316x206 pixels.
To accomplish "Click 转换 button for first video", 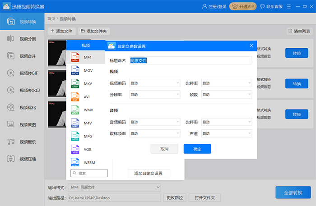I will pyautogui.click(x=297, y=53).
